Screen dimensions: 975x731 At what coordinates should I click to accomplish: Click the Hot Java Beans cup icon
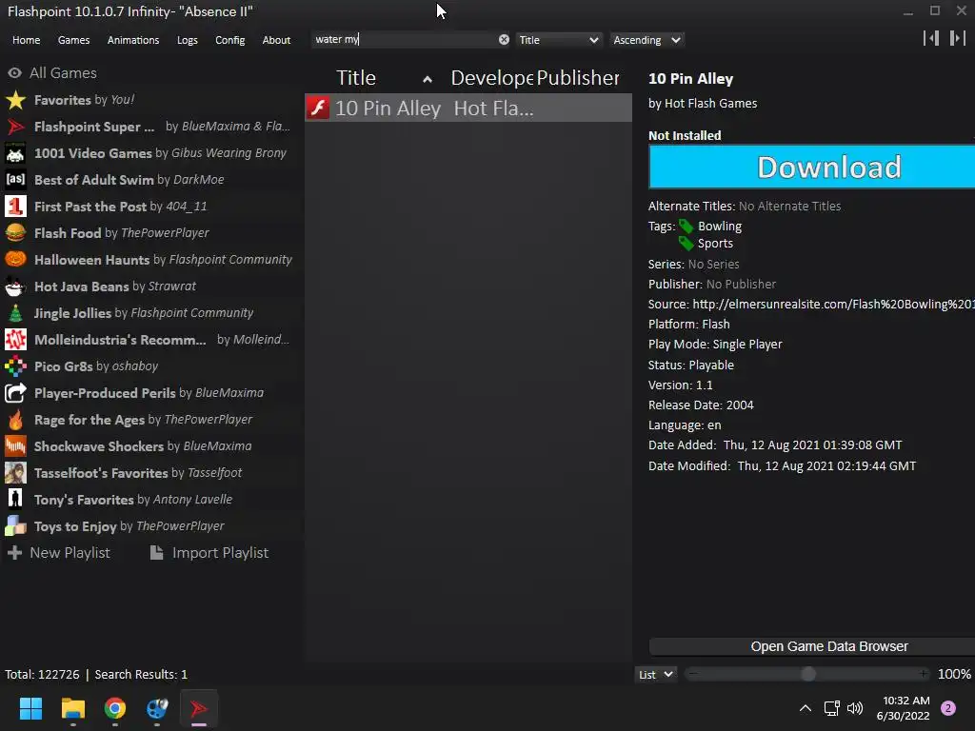15,286
